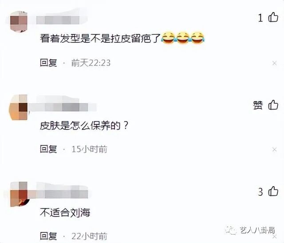Click the like count 3
284x243 pixels.
(260, 192)
